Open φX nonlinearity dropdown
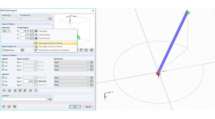Viewport: 215px width, 119px height. tap(72, 78)
